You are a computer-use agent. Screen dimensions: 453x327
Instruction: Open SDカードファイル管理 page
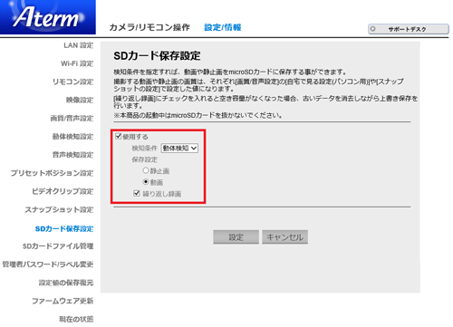click(x=58, y=246)
